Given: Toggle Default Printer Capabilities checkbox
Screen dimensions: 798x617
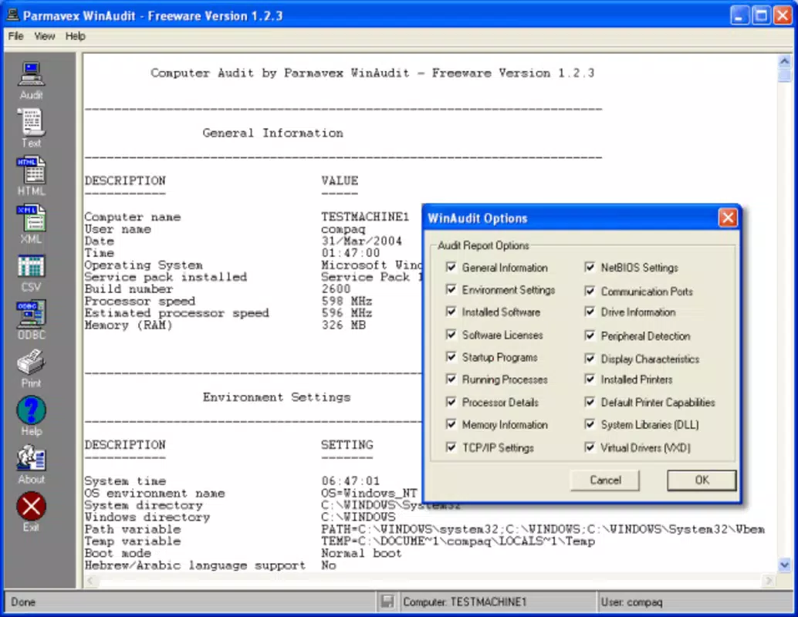Looking at the screenshot, I should (x=590, y=402).
